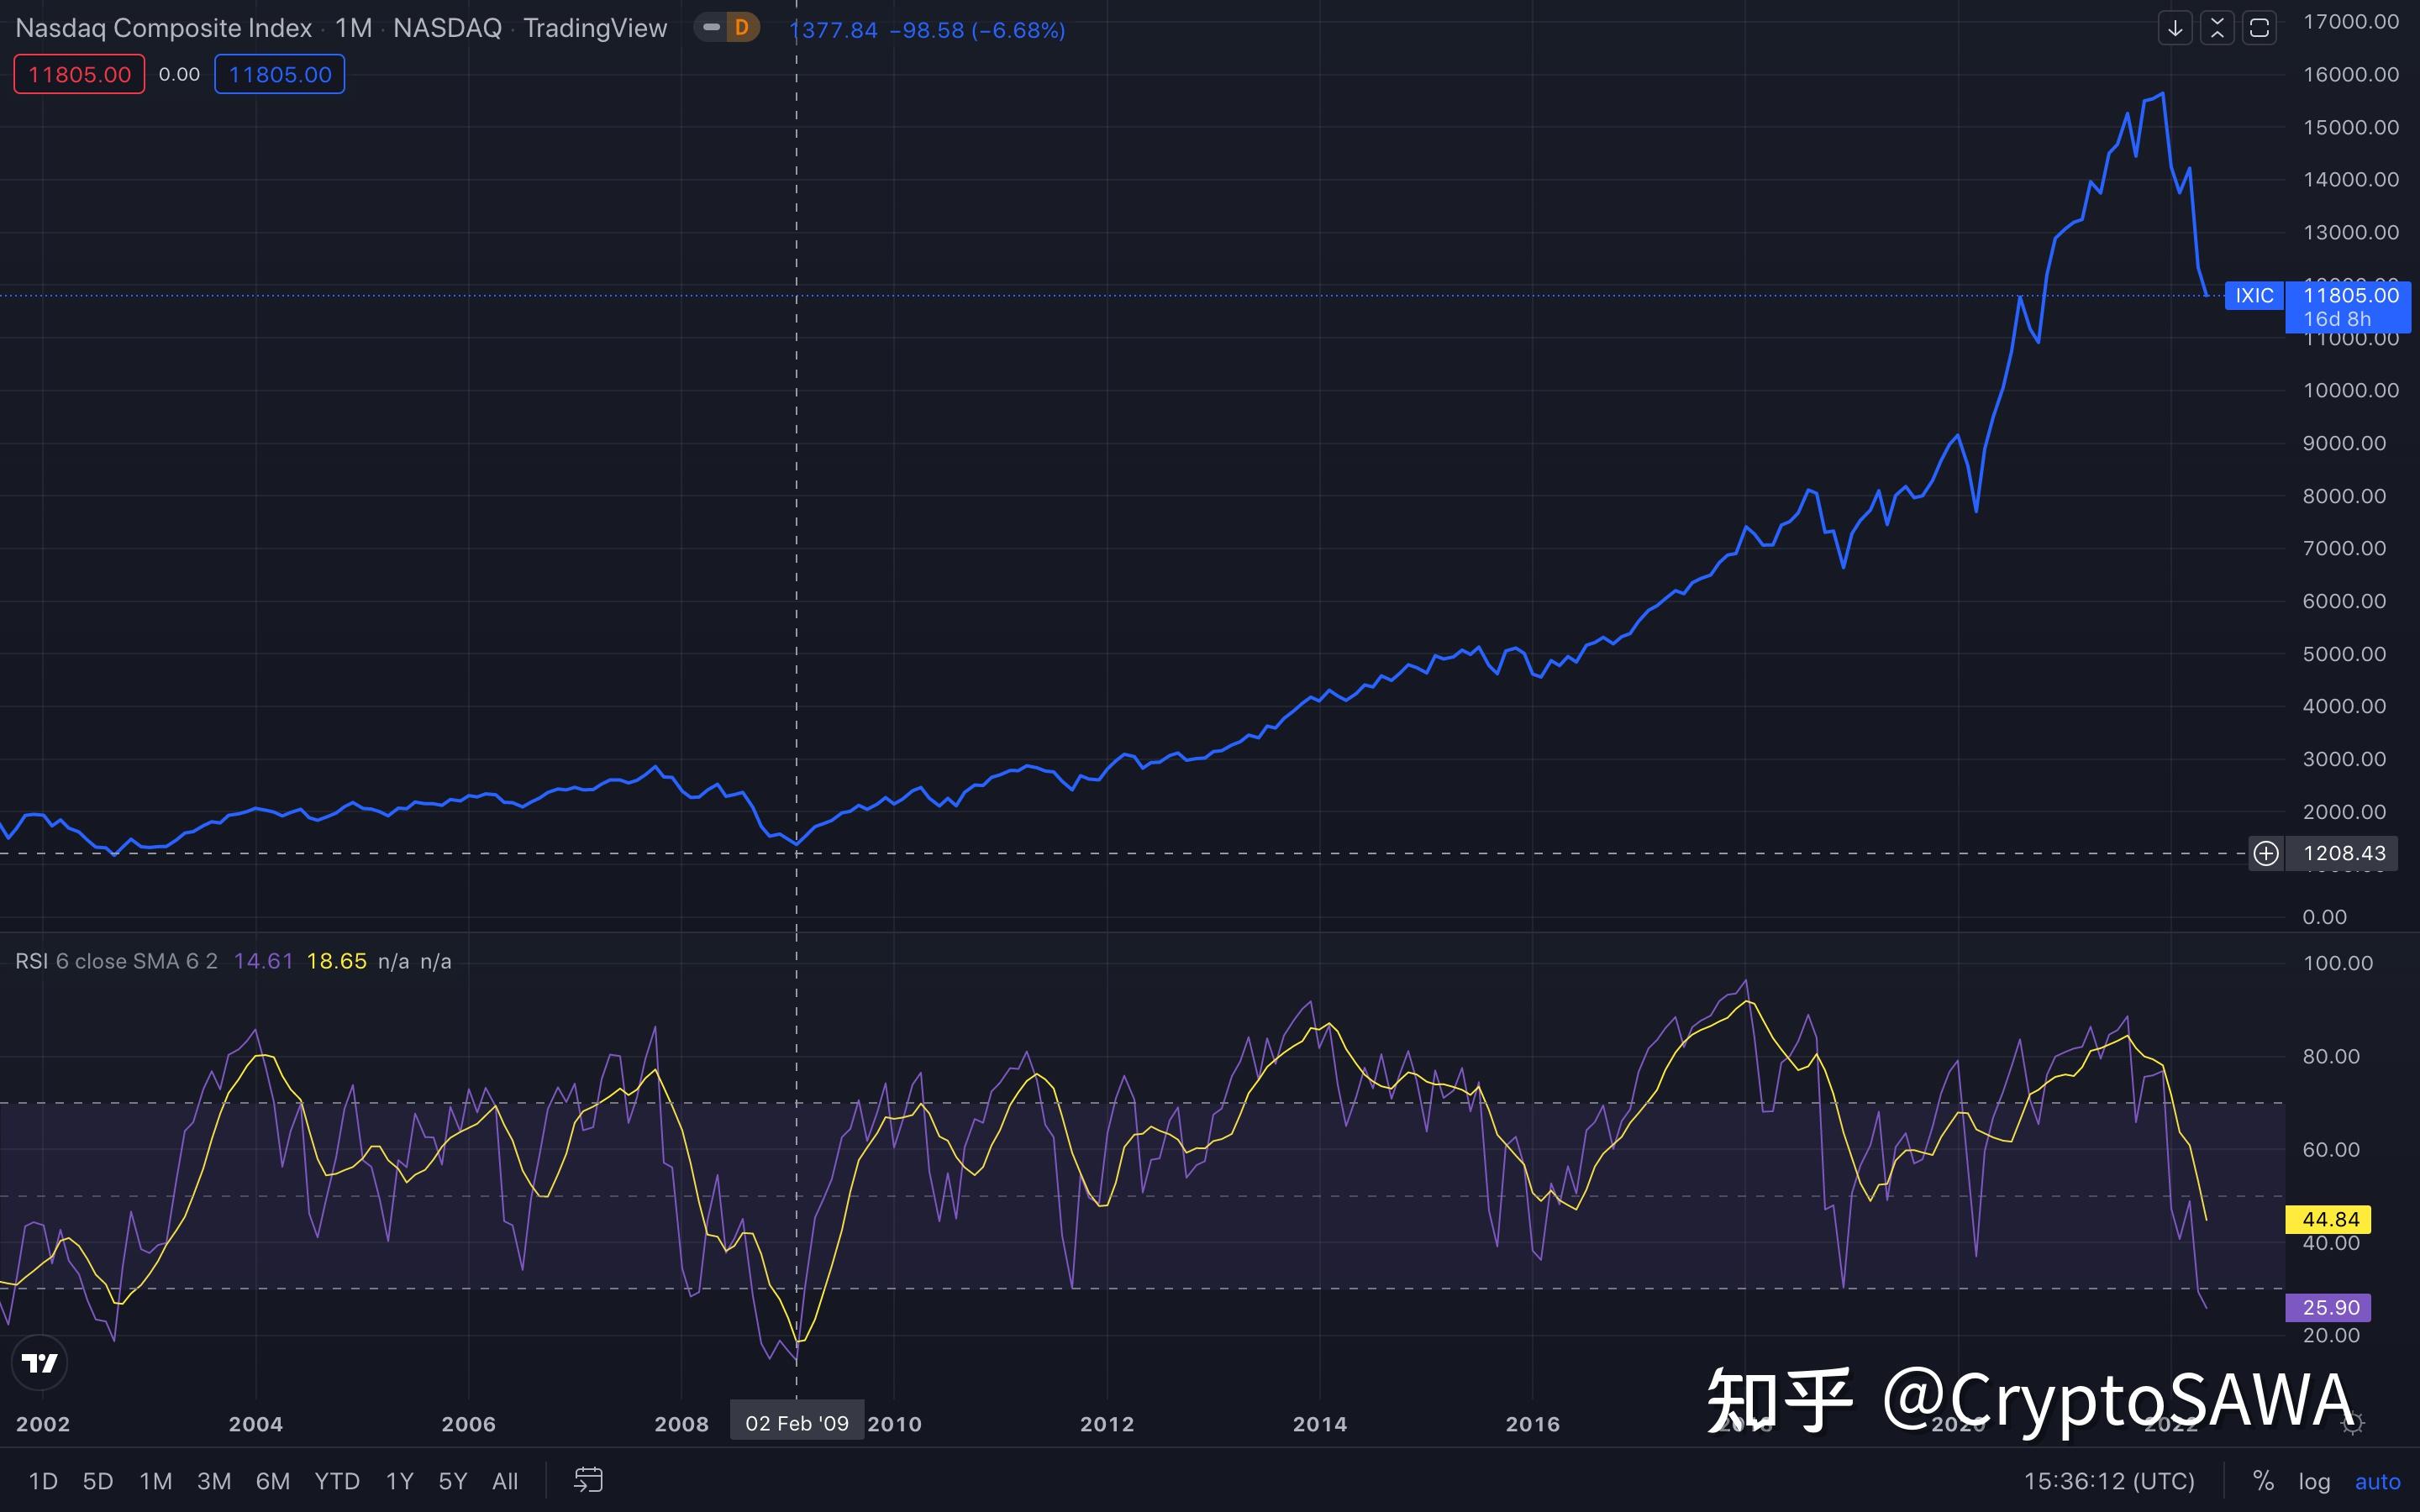
Task: Click the 5000.00 price scale label
Action: tap(2344, 653)
